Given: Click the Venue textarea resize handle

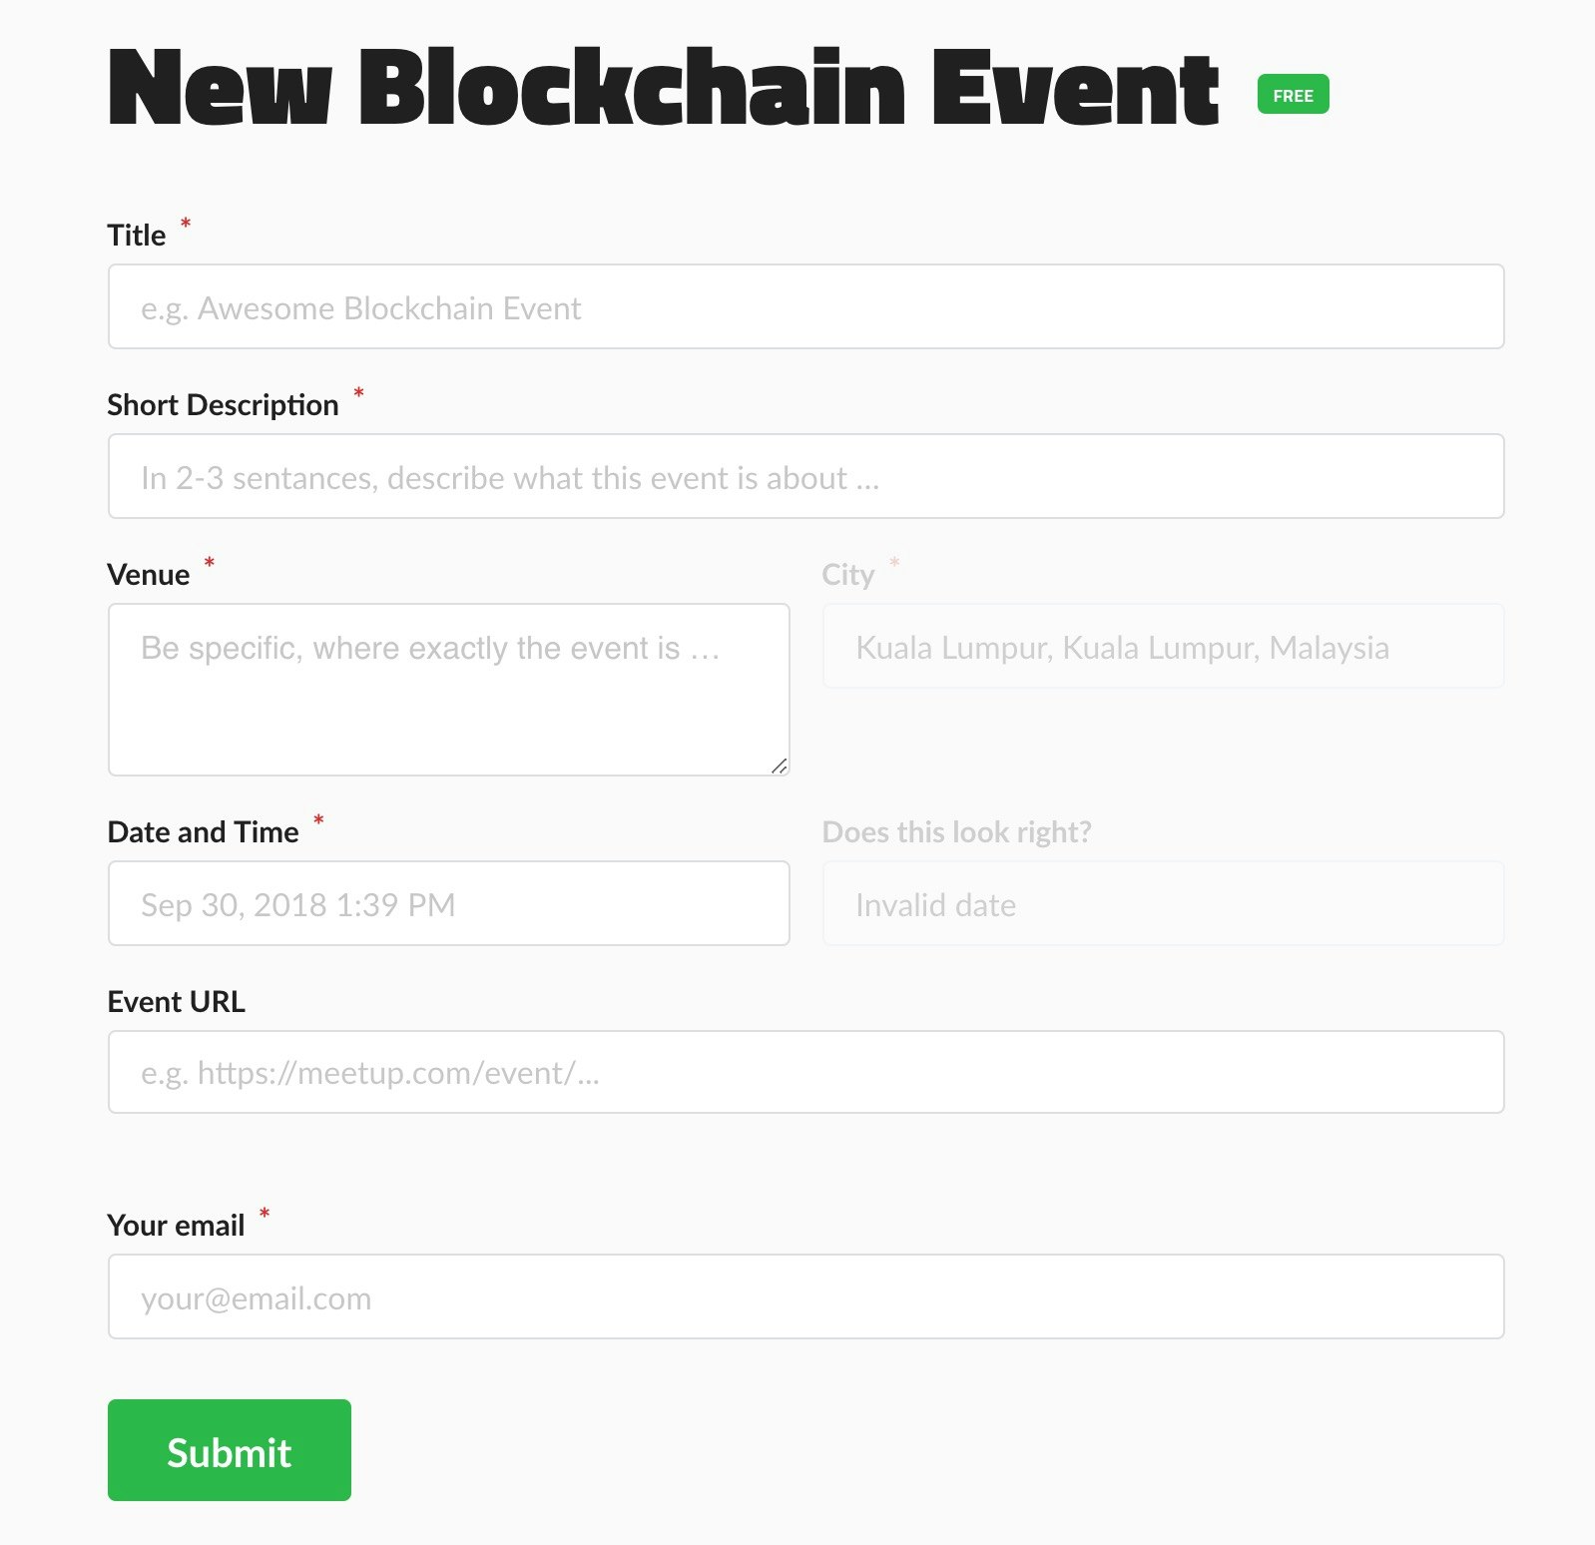Looking at the screenshot, I should 780,766.
